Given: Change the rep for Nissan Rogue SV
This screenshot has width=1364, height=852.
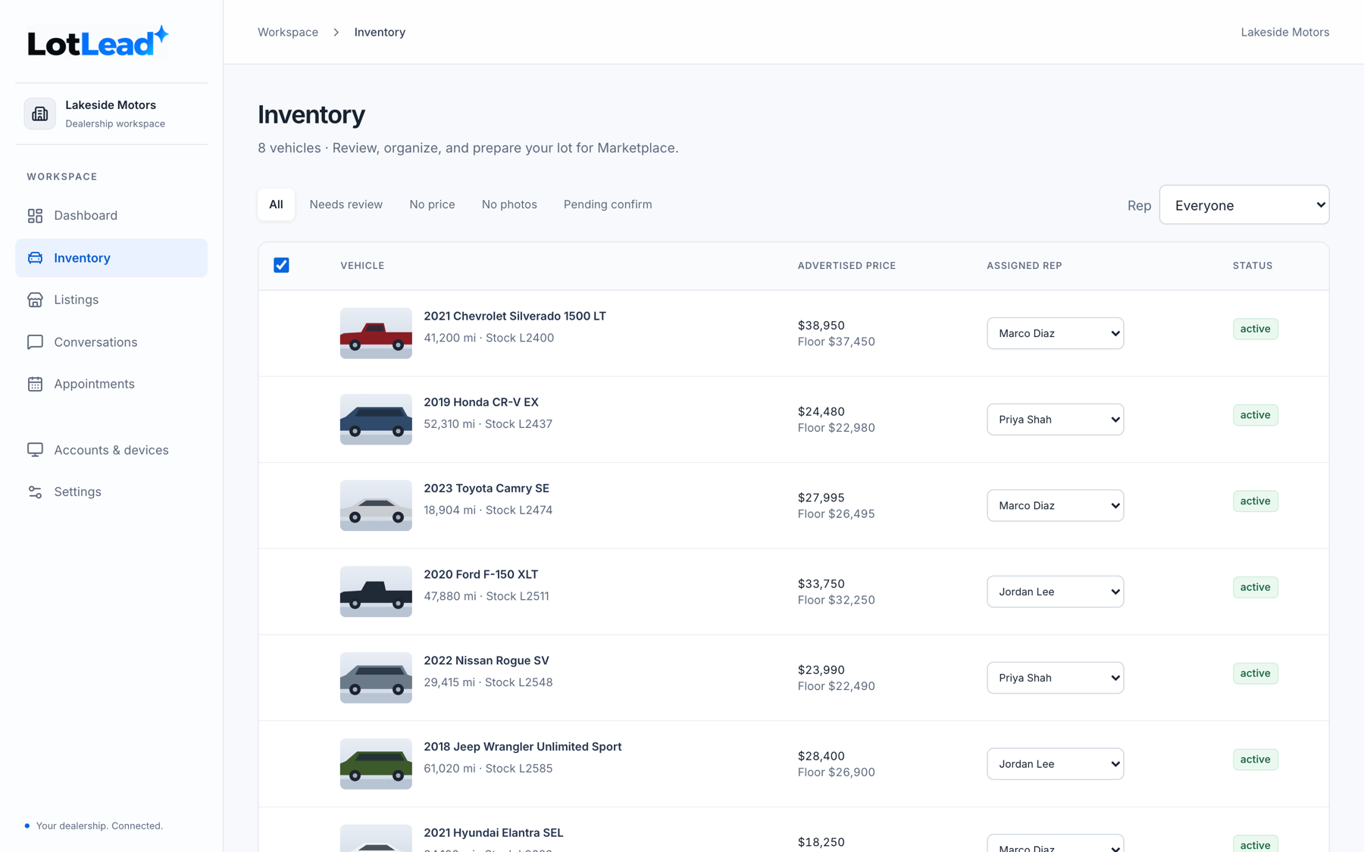Looking at the screenshot, I should [x=1055, y=678].
